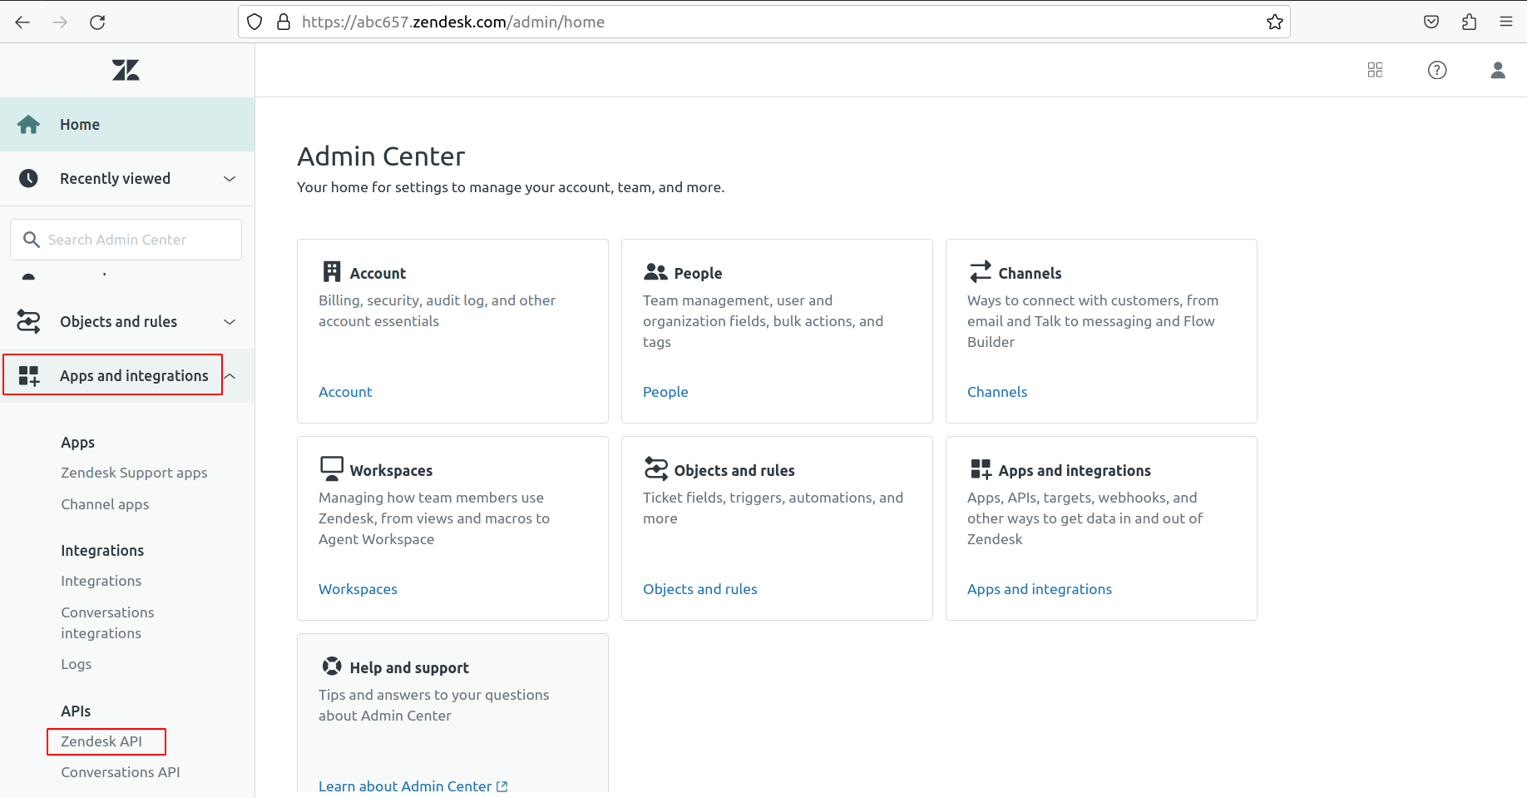1527x798 pixels.
Task: Open the Workspaces link in the card
Action: coord(358,589)
